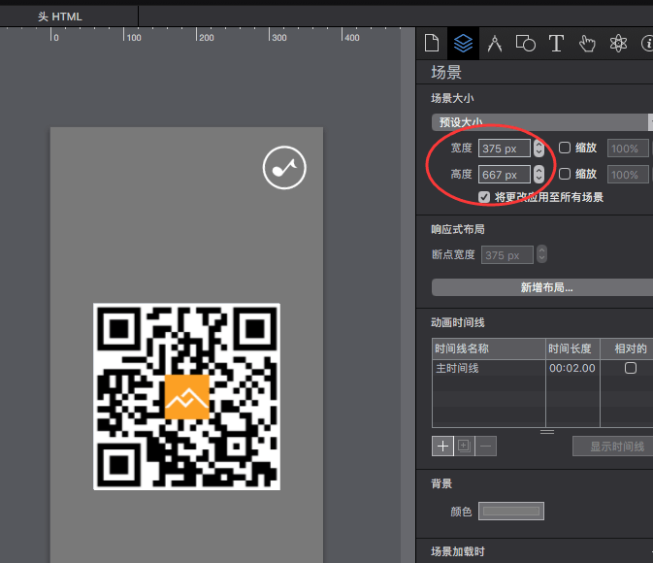This screenshot has width=653, height=563.
Task: Click the 场景大小 section label
Action: [x=452, y=98]
